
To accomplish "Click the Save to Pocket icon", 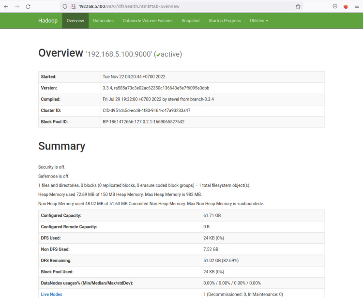I will (335, 7).
